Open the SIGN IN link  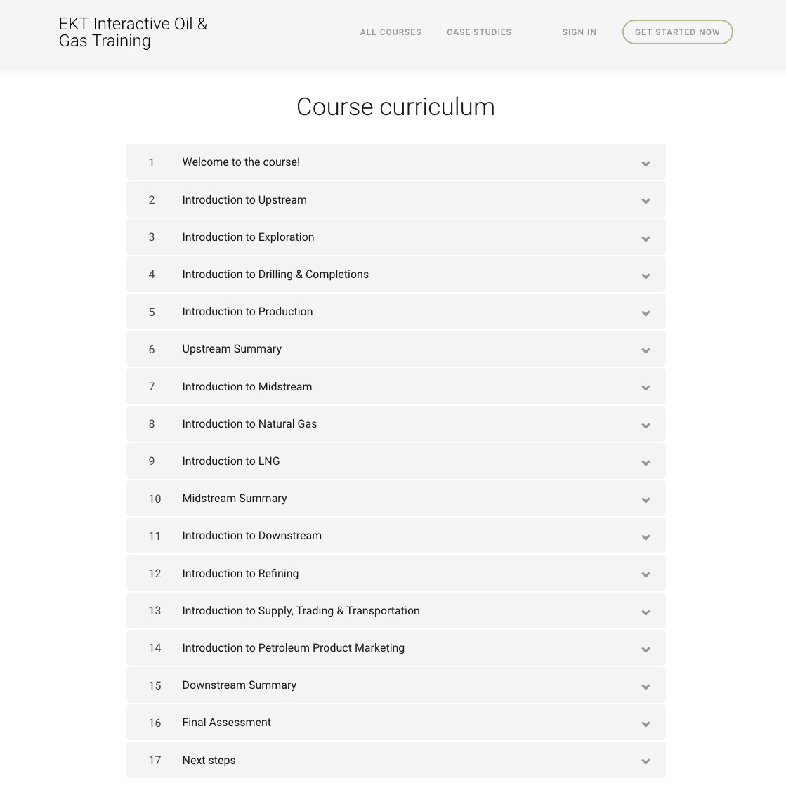click(579, 32)
